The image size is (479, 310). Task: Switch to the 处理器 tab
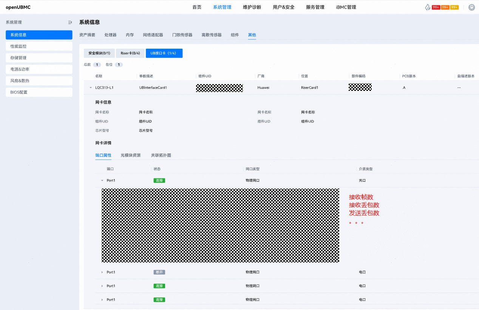111,35
